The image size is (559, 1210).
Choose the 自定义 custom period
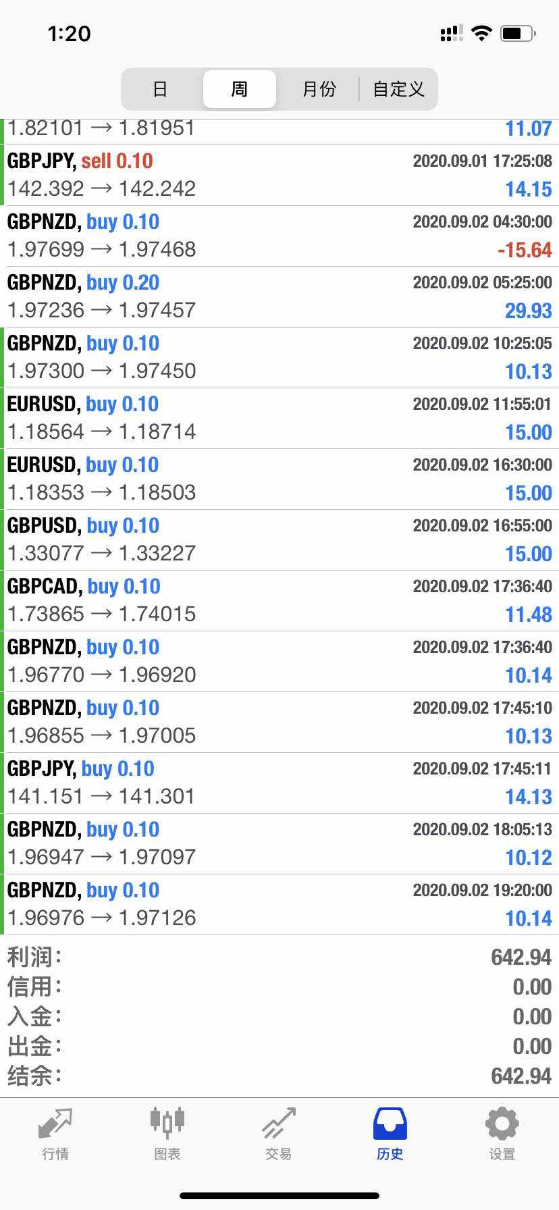(x=398, y=89)
